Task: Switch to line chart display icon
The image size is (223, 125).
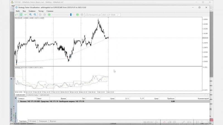Action: [x=25, y=15]
